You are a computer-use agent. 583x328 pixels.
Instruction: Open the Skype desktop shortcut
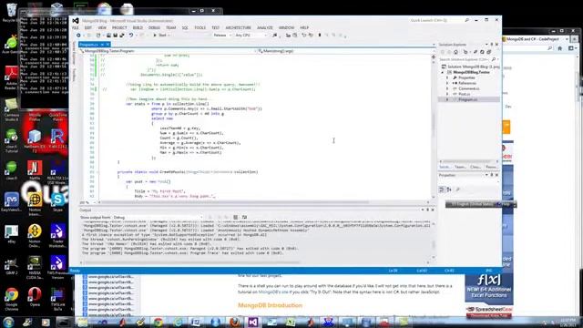pyautogui.click(x=57, y=202)
